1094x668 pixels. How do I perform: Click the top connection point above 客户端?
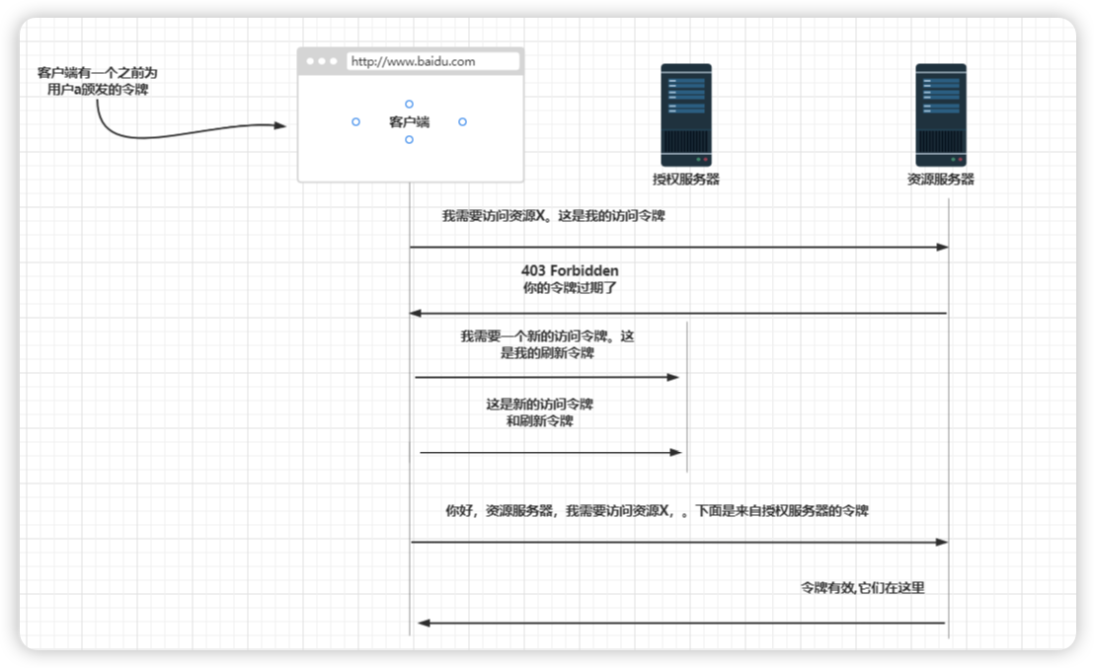click(409, 104)
